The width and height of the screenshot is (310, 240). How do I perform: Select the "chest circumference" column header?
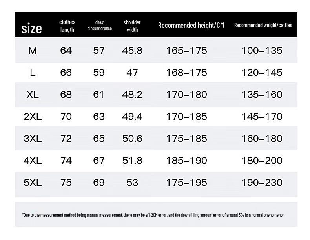coord(100,26)
